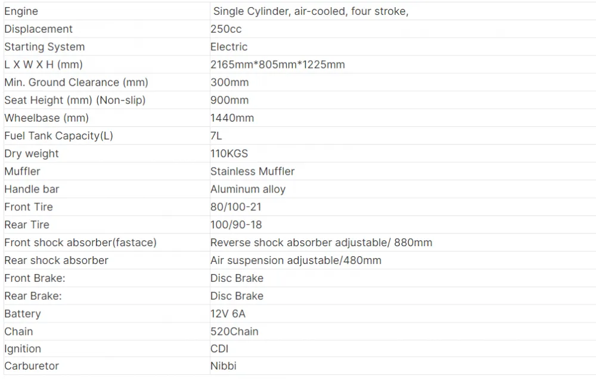This screenshot has width=596, height=385.
Task: Select the 12V 6A battery value
Action: [x=228, y=314]
